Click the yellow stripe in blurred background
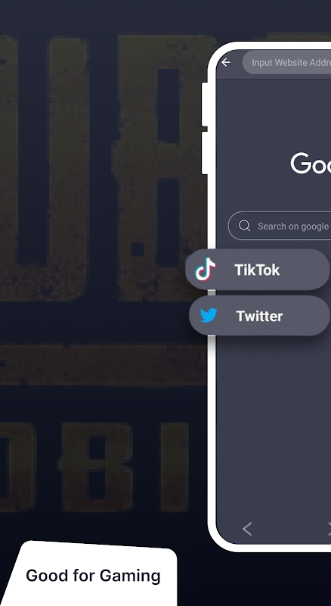The width and height of the screenshot is (331, 606). pos(102,365)
